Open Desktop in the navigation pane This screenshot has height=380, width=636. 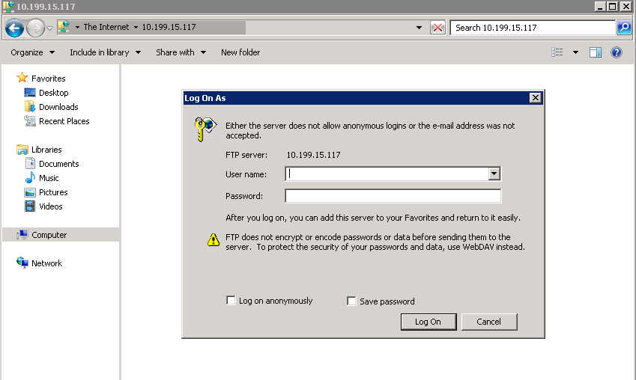click(53, 93)
